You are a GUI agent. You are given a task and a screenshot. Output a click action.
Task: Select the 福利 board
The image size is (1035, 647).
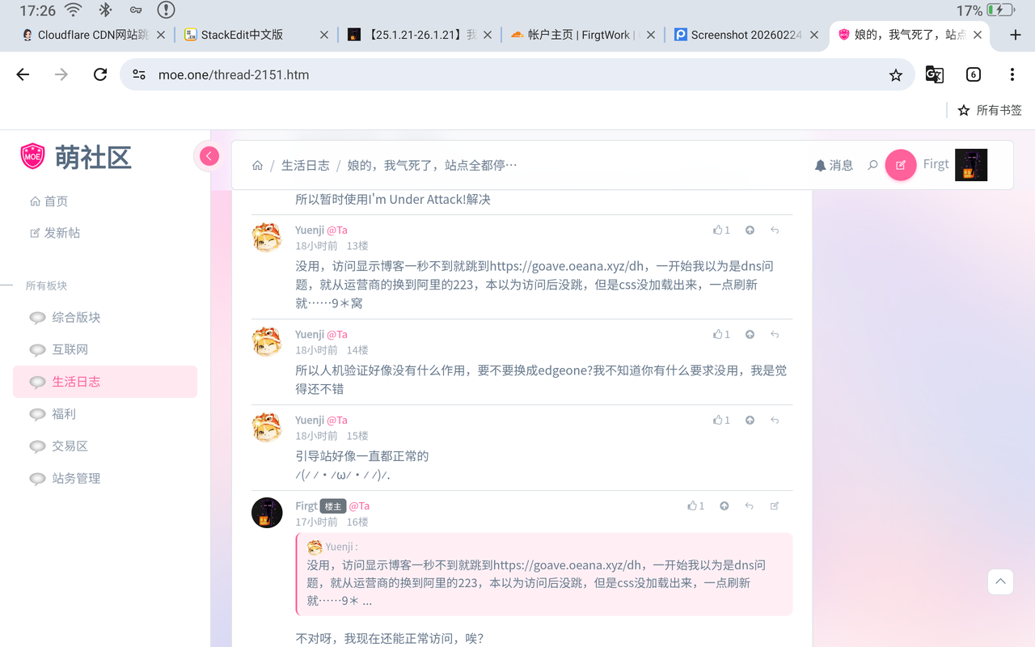tap(105, 414)
